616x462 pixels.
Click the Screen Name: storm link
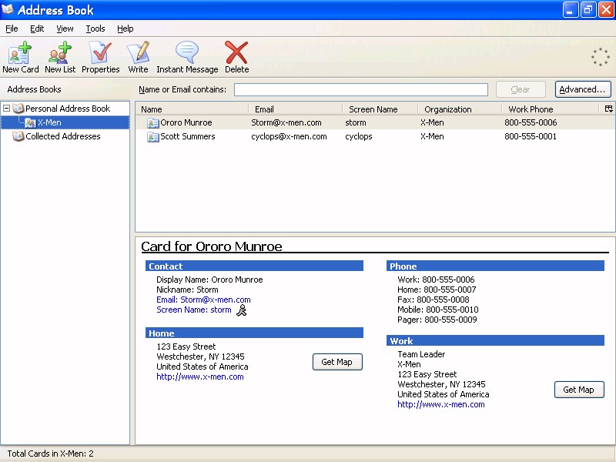[x=194, y=310]
